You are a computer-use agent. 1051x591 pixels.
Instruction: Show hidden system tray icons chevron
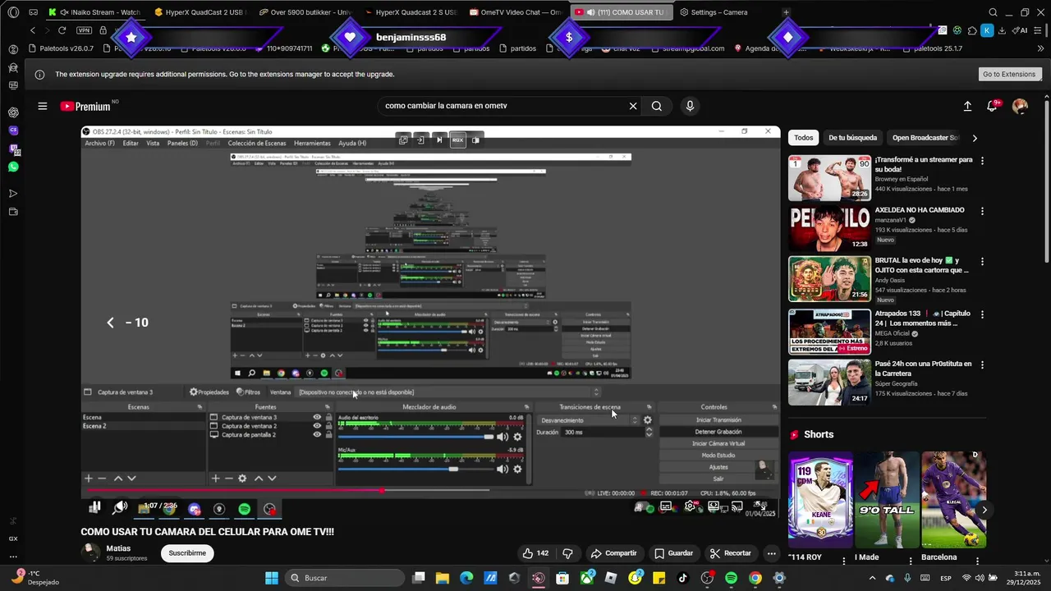coord(874,578)
